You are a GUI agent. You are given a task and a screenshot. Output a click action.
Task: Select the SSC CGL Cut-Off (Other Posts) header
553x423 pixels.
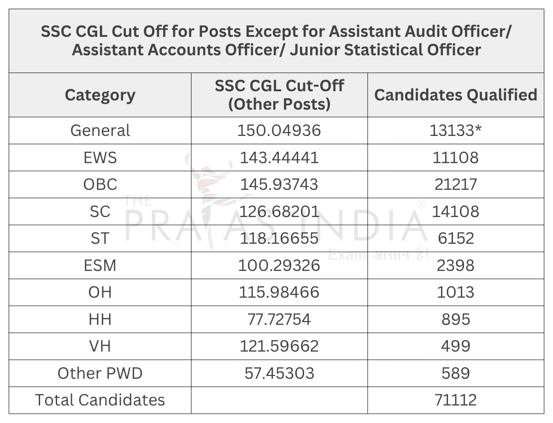click(x=279, y=95)
